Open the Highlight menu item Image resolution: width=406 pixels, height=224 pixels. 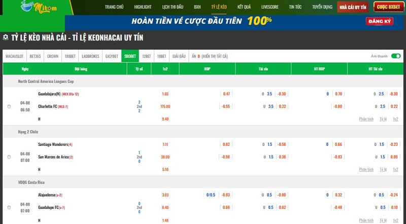click(x=143, y=7)
